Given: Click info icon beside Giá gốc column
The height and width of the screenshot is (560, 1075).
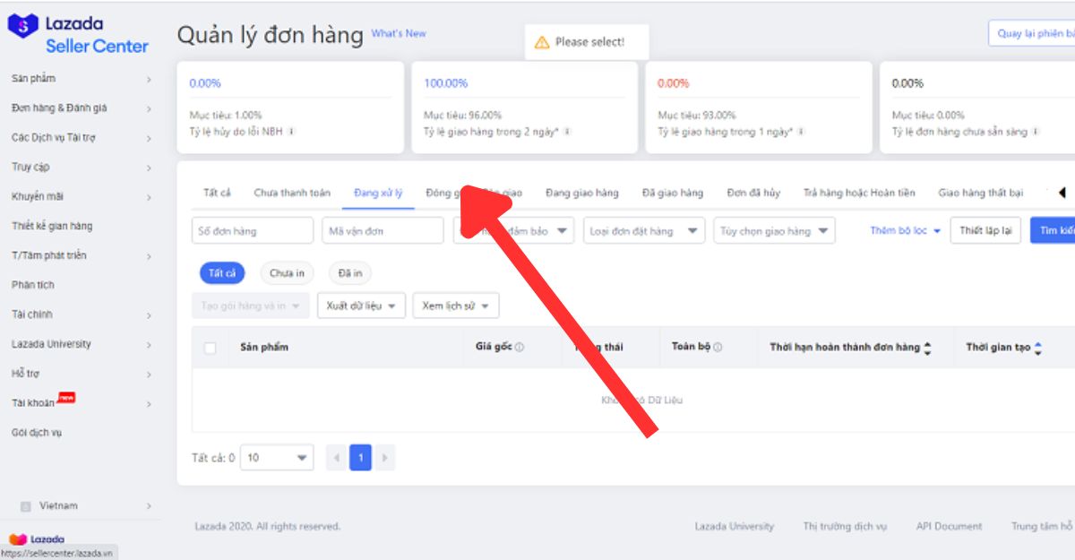Looking at the screenshot, I should pos(520,348).
